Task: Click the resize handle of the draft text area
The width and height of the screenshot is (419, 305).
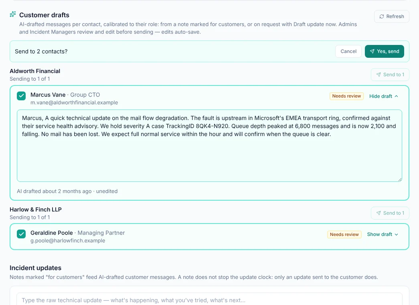Action: pyautogui.click(x=400, y=179)
